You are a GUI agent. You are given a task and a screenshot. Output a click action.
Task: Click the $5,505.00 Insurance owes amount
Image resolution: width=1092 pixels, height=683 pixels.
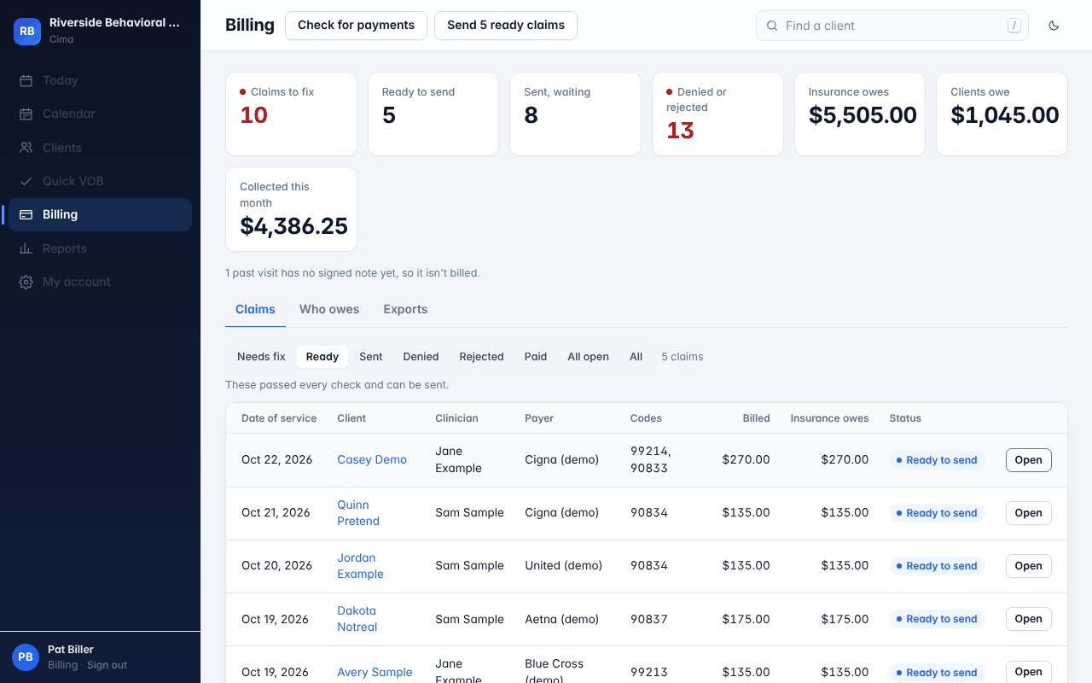click(x=863, y=115)
